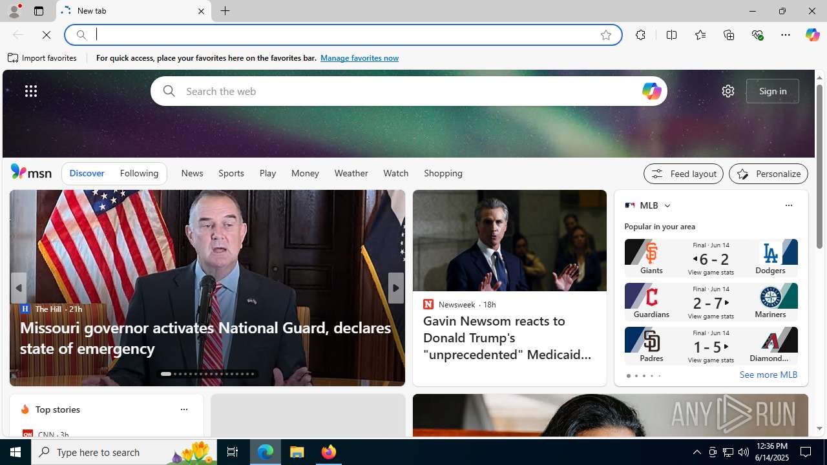This screenshot has height=465, width=827.
Task: Open Action Center notifications
Action: coord(806,452)
